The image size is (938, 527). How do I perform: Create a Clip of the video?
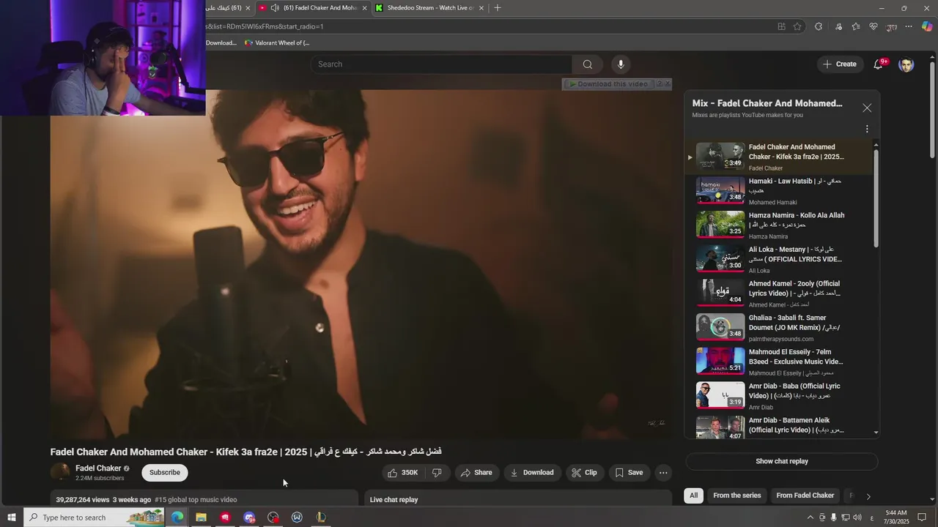point(585,473)
